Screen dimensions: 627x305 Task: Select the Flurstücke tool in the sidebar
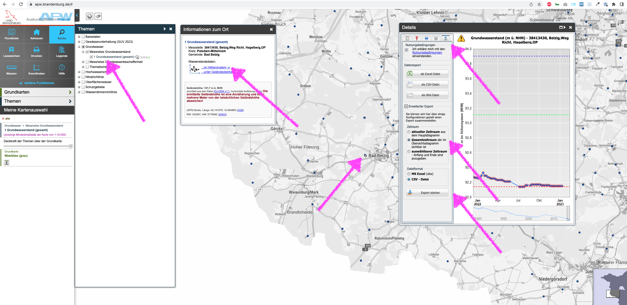click(11, 34)
